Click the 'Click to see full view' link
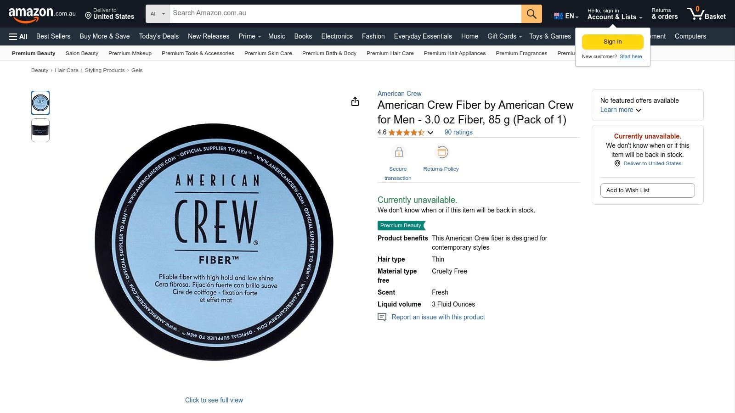 coord(214,400)
